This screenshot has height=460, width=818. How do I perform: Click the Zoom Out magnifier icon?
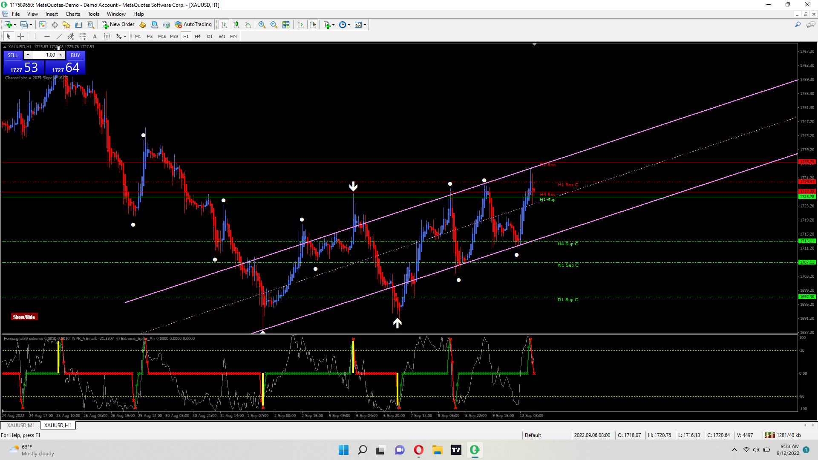pyautogui.click(x=274, y=25)
